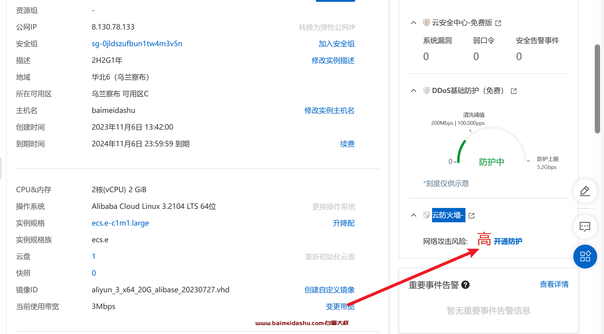Click bandwidth value 3Mbps
This screenshot has width=604, height=334.
pos(103,307)
